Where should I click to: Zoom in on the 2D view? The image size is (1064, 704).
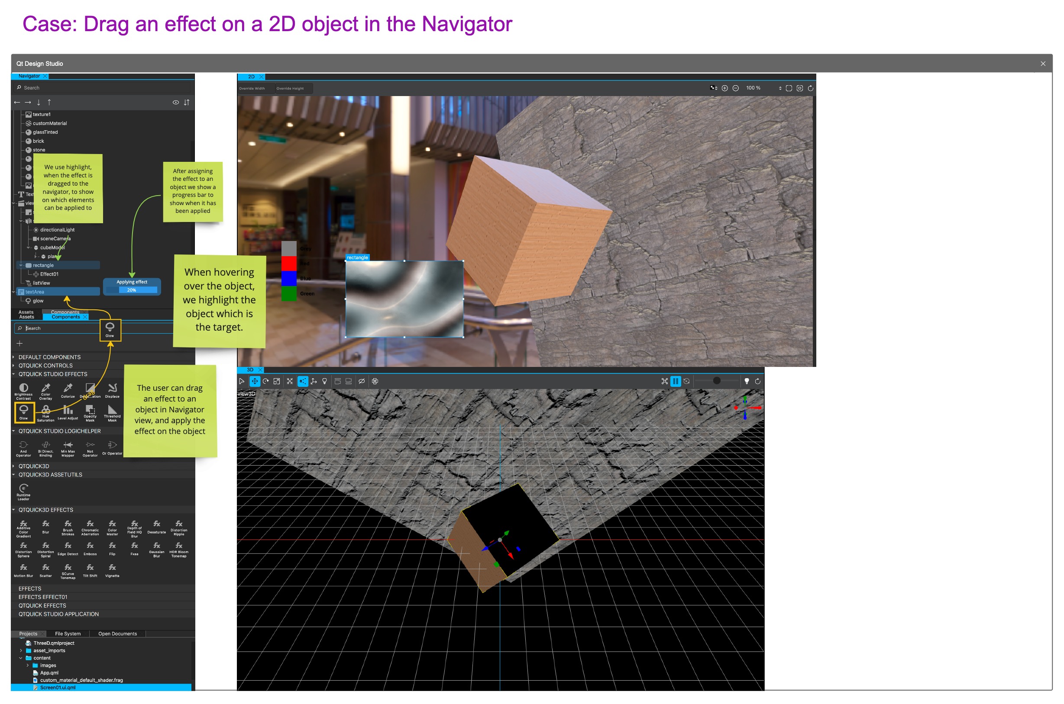tap(725, 88)
